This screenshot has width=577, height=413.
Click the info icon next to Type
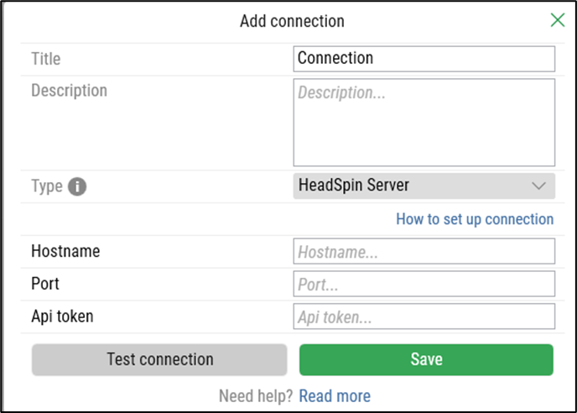click(x=77, y=186)
